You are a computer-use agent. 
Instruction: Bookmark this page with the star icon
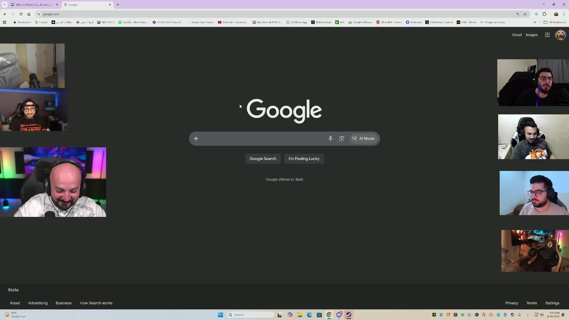525,14
